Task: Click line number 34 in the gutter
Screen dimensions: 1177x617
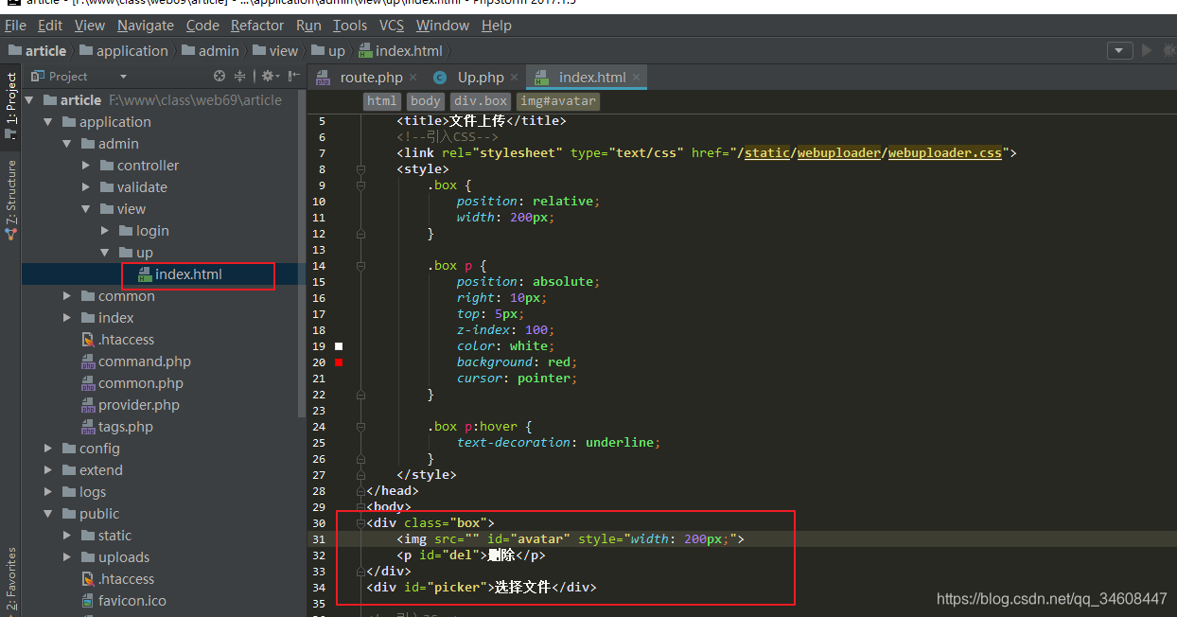Action: [318, 588]
